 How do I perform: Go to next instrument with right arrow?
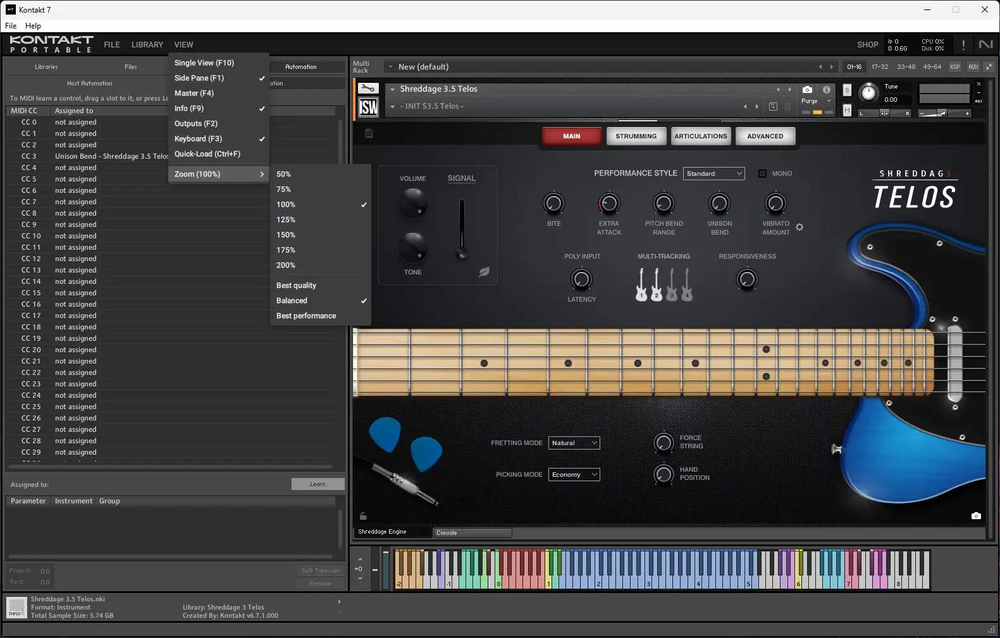tap(789, 90)
